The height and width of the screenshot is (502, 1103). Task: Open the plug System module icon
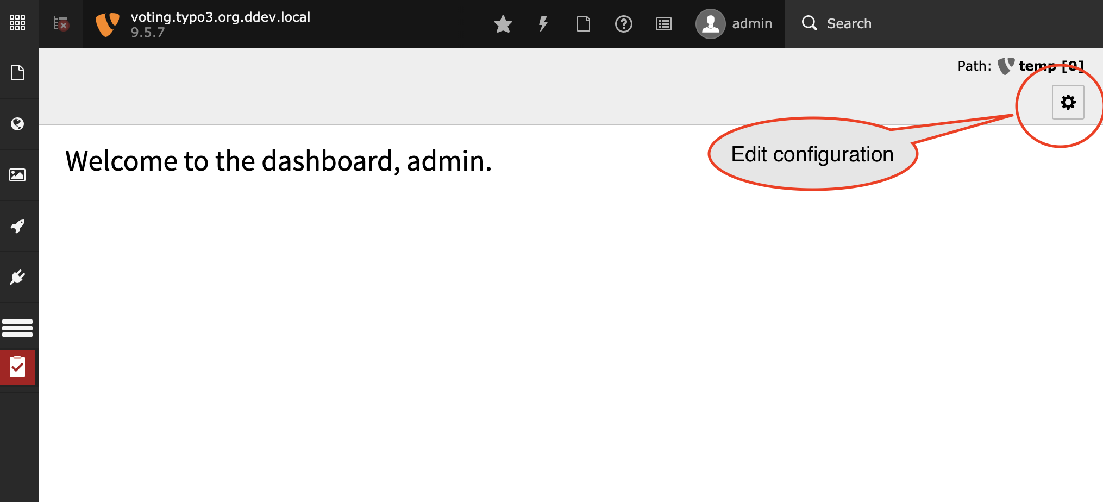tap(17, 277)
